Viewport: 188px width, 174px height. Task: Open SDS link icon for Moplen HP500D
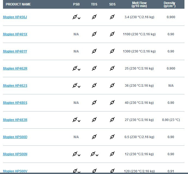pos(112,137)
